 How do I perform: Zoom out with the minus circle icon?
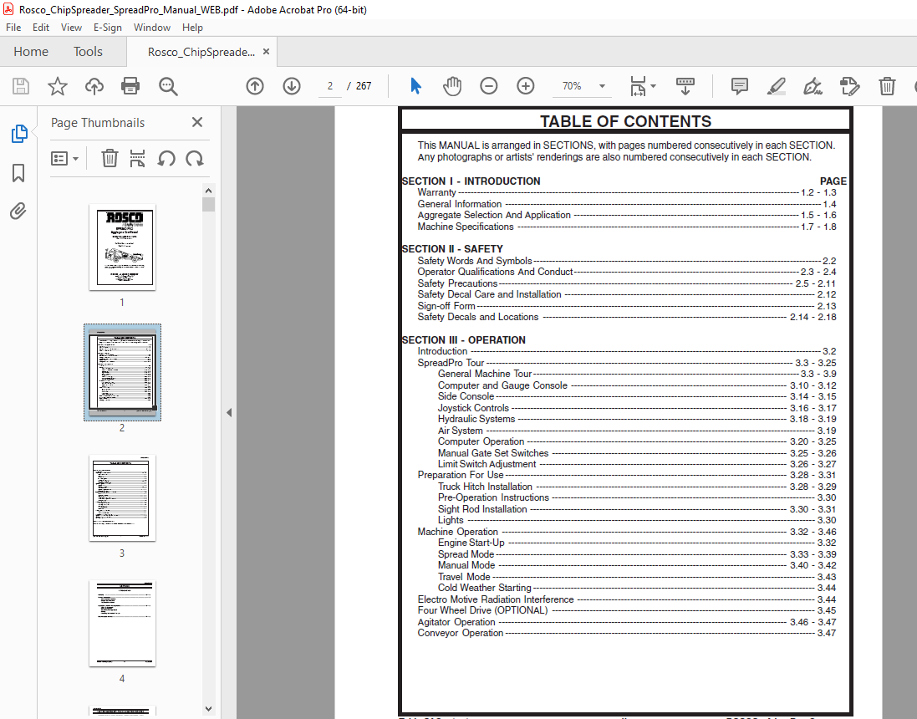pyautogui.click(x=489, y=87)
